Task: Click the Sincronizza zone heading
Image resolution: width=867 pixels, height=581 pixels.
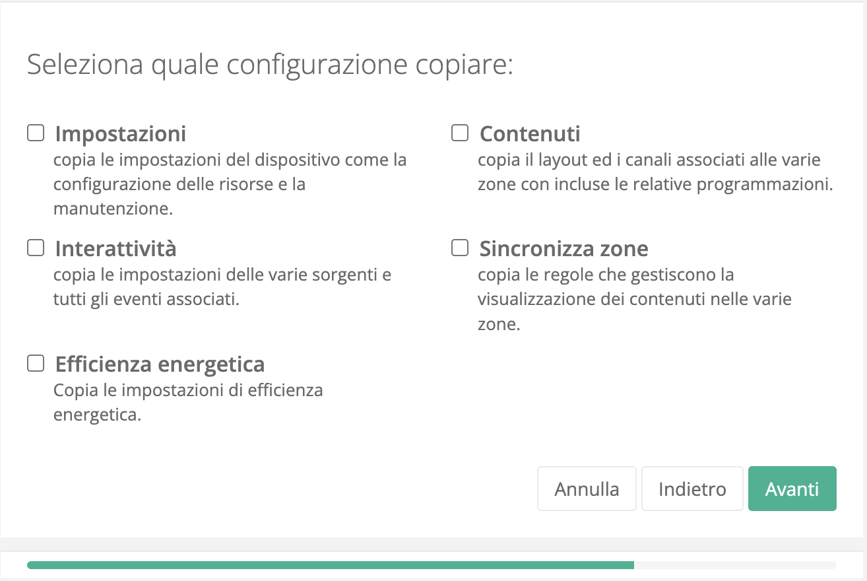Action: 563,249
